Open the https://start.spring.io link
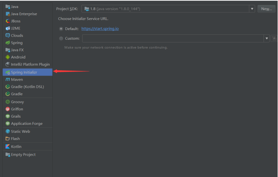 (x=100, y=28)
